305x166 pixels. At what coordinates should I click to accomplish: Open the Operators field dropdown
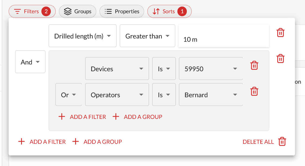[x=117, y=95]
